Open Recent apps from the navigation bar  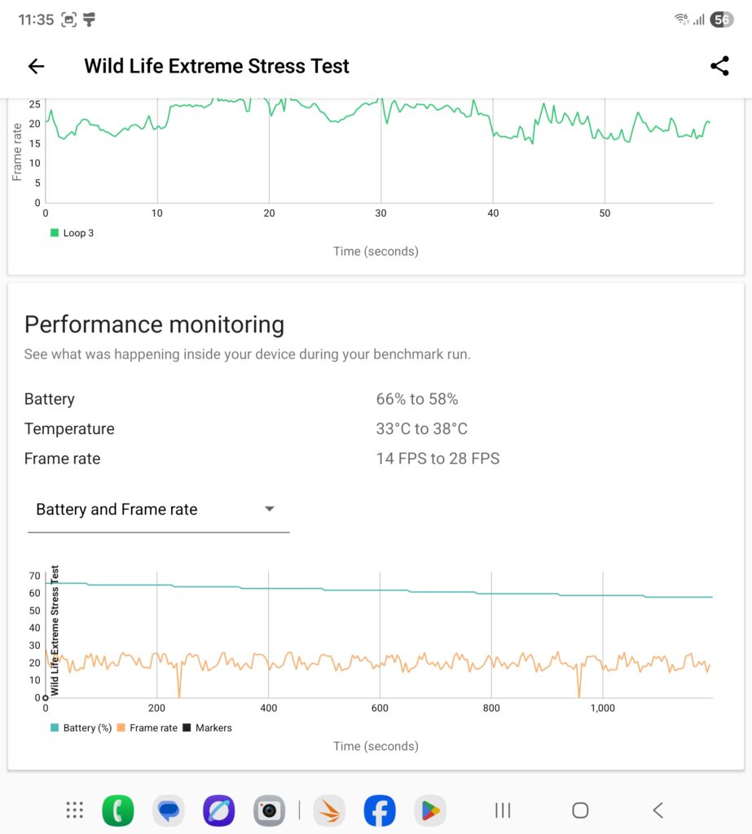[502, 810]
